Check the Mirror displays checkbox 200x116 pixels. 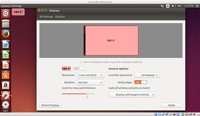(81, 62)
